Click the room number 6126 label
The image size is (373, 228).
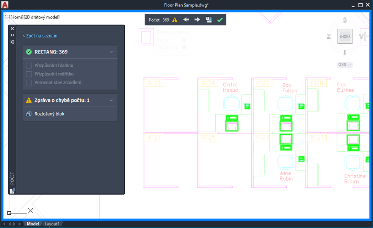[x=154, y=83]
